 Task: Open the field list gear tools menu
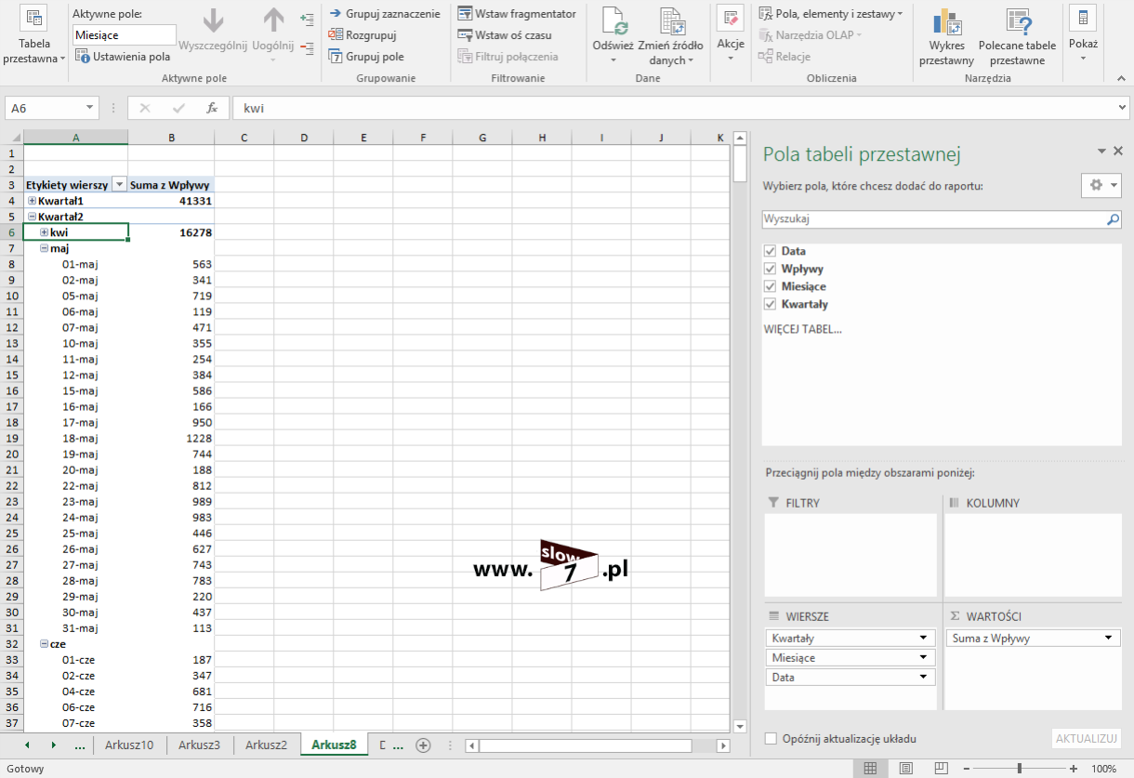click(1101, 185)
